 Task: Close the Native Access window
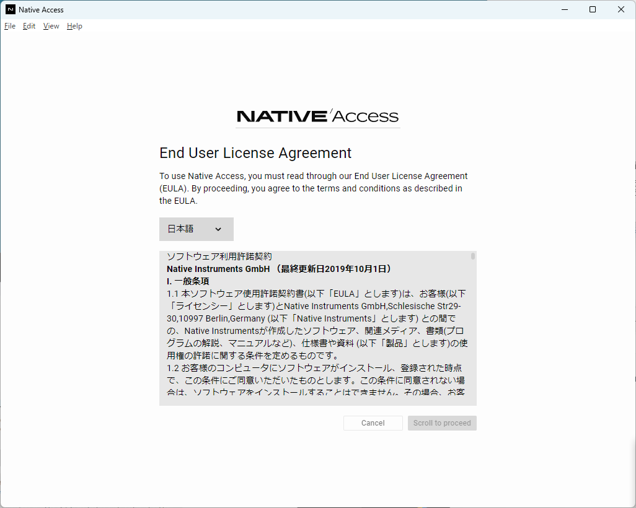tap(621, 9)
